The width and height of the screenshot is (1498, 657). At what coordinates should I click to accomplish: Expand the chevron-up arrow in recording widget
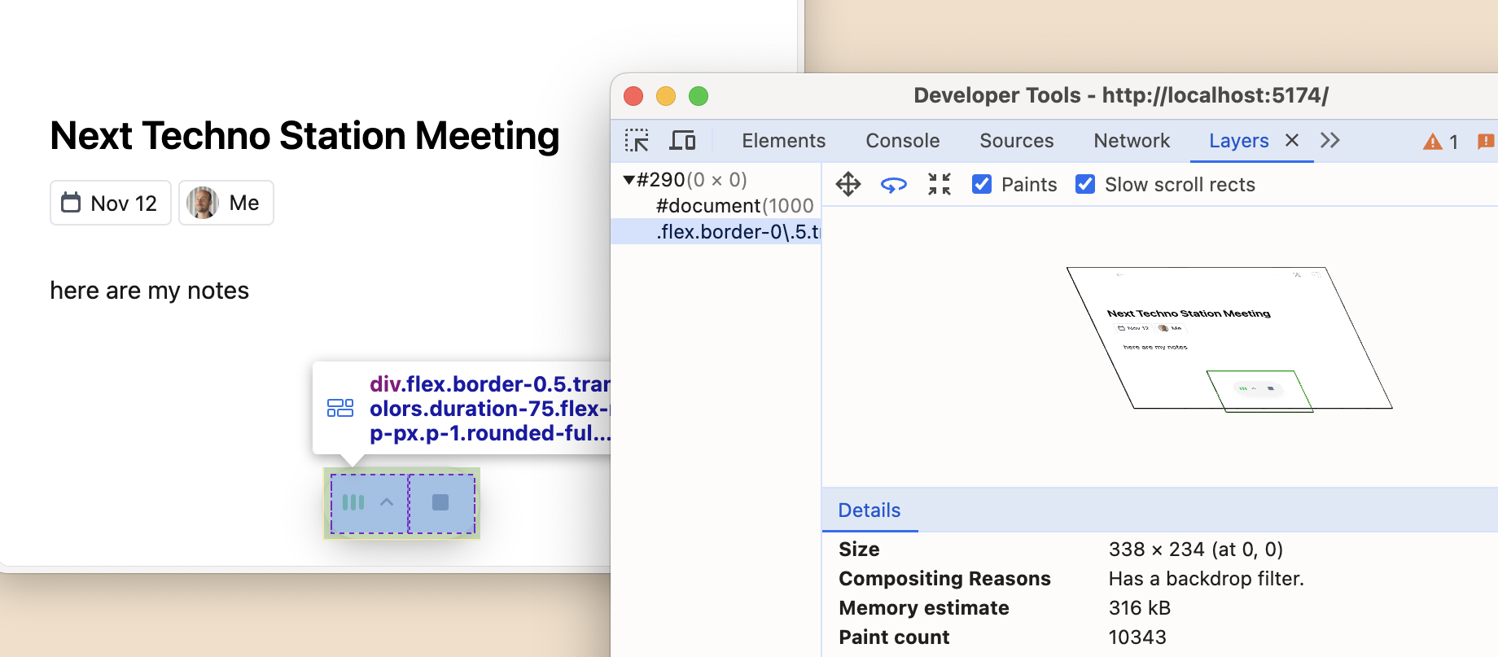coord(387,502)
